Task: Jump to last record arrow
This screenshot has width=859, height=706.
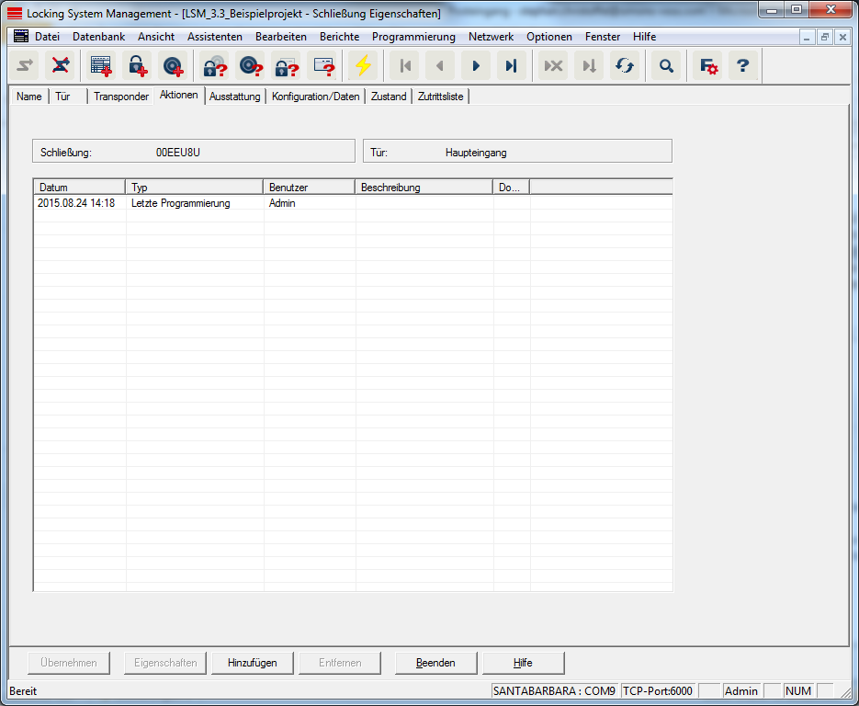Action: [512, 66]
